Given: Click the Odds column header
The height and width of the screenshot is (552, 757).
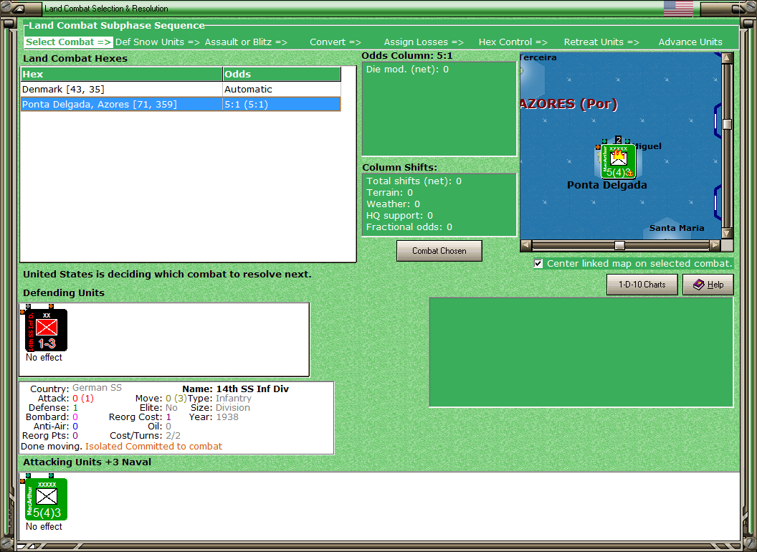Looking at the screenshot, I should point(282,74).
